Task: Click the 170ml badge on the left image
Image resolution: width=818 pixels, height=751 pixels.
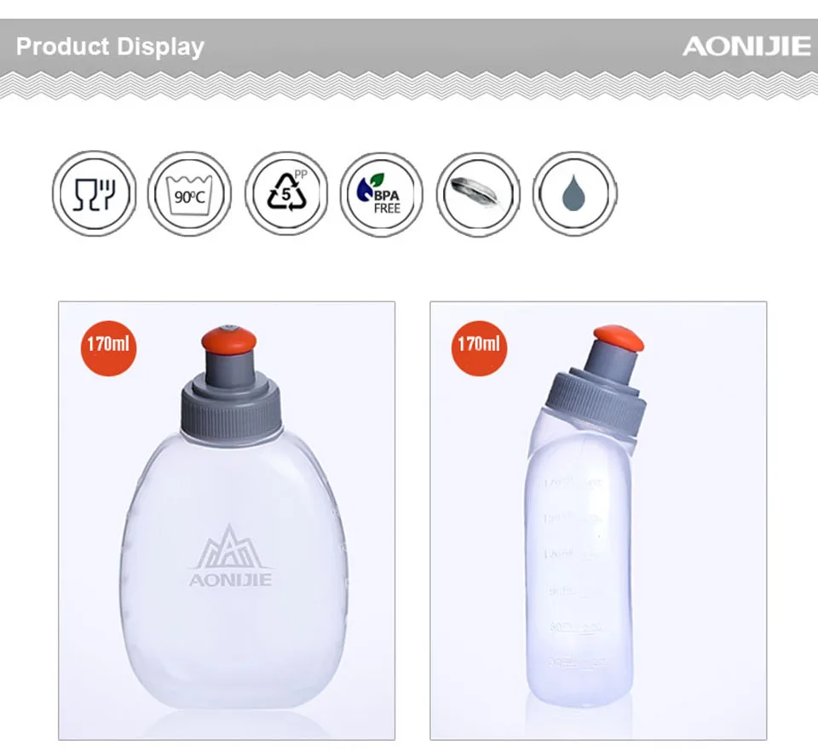Action: (x=108, y=347)
